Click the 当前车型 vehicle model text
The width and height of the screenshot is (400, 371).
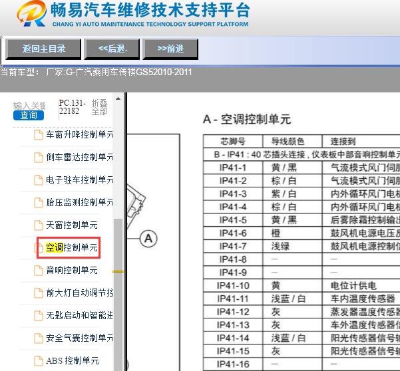coord(97,72)
